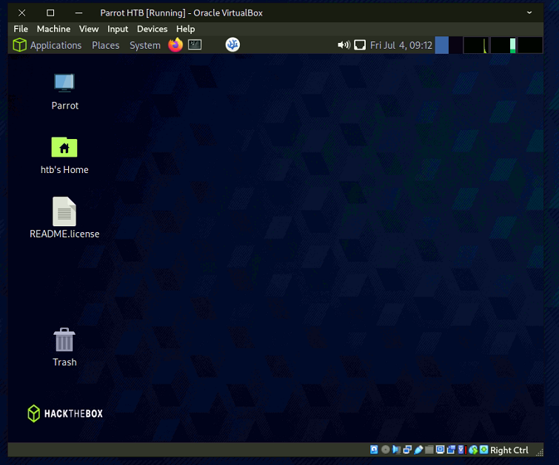Click the first blue workspace switcher box

pos(442,45)
